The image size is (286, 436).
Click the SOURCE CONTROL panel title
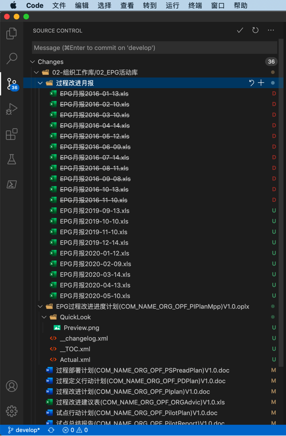pos(57,30)
